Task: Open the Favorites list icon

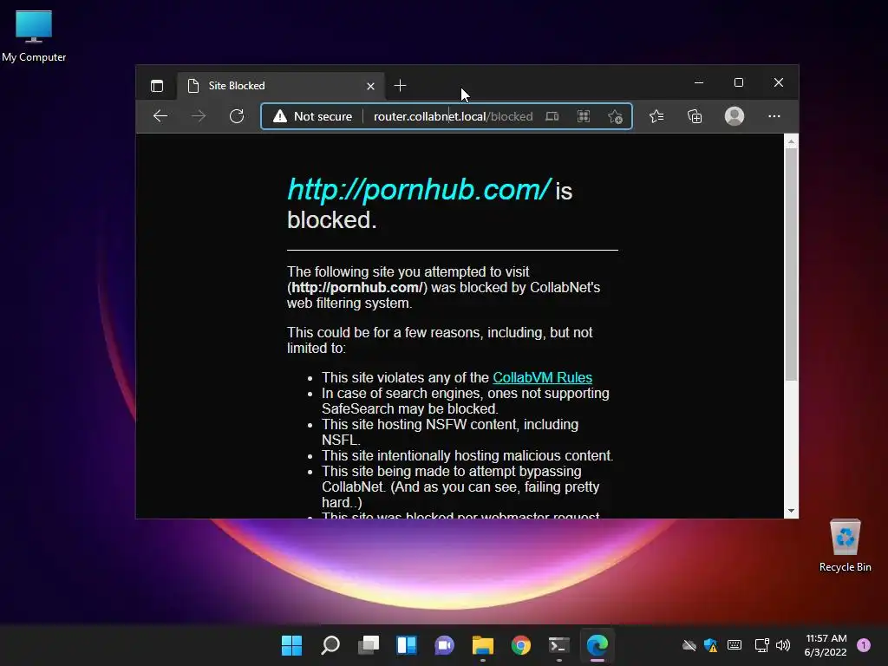Action: 656,116
